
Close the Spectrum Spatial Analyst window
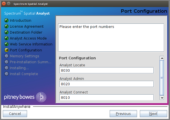coord(3,4)
